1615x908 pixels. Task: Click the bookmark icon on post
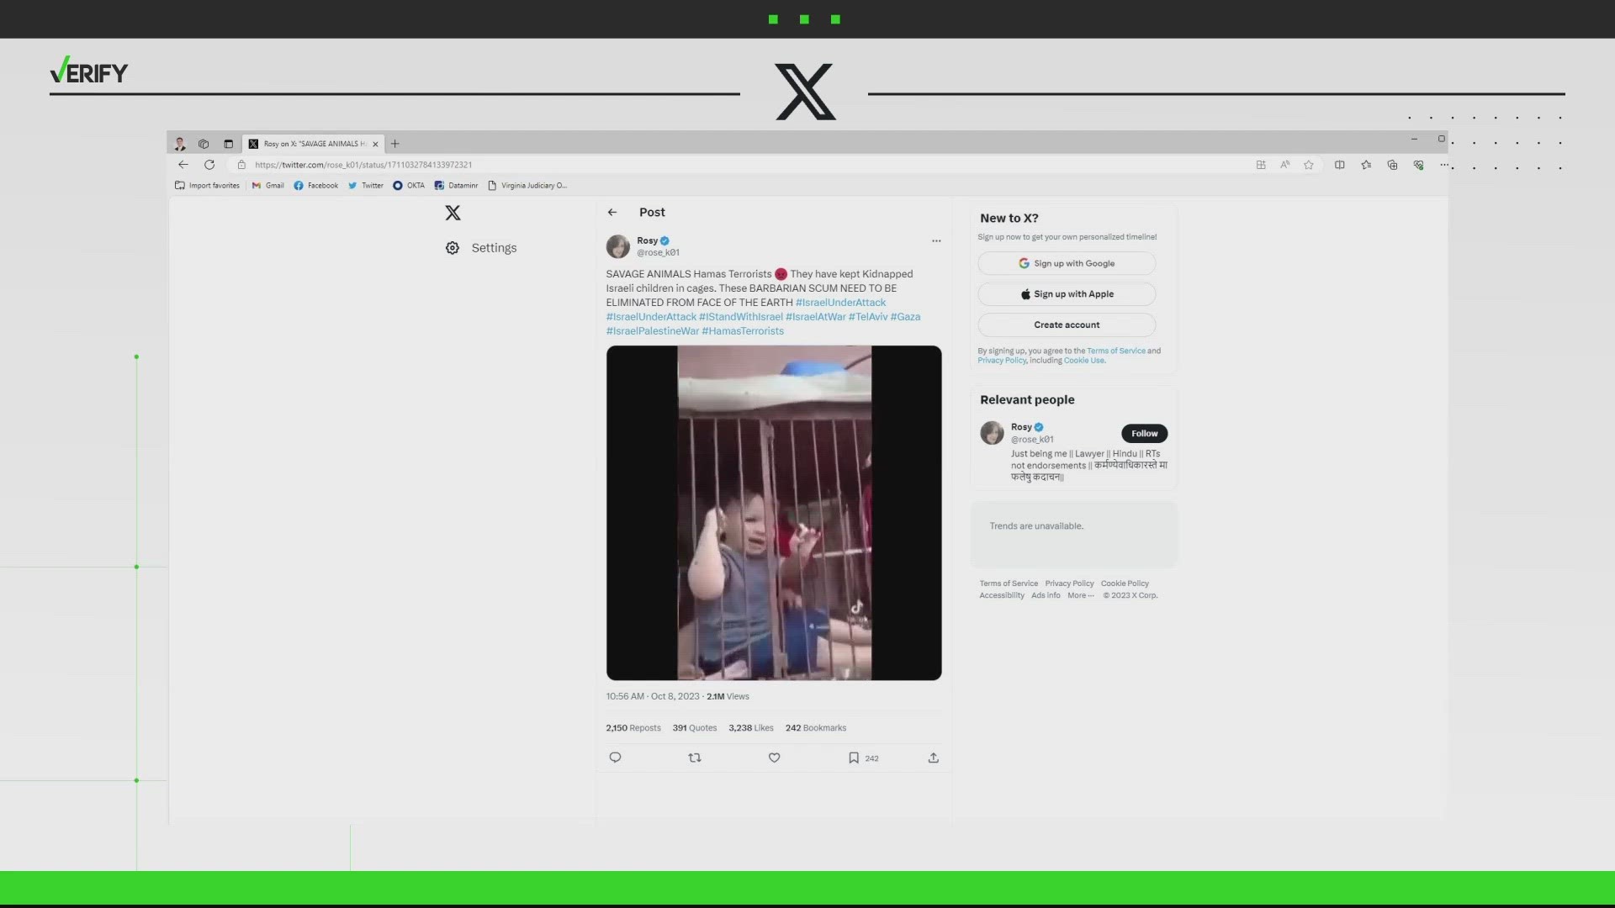(x=853, y=758)
